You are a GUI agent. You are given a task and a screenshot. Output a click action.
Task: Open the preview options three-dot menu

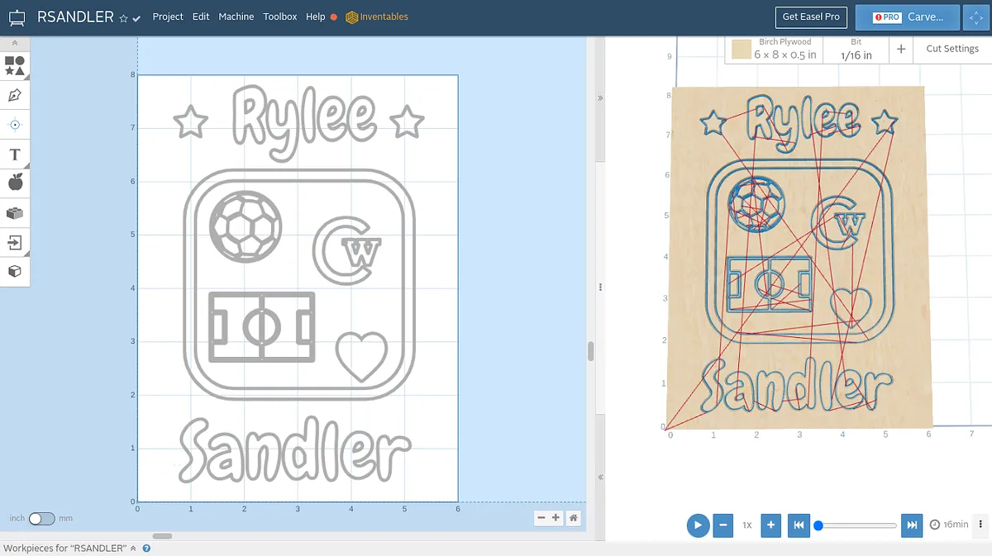(x=980, y=524)
